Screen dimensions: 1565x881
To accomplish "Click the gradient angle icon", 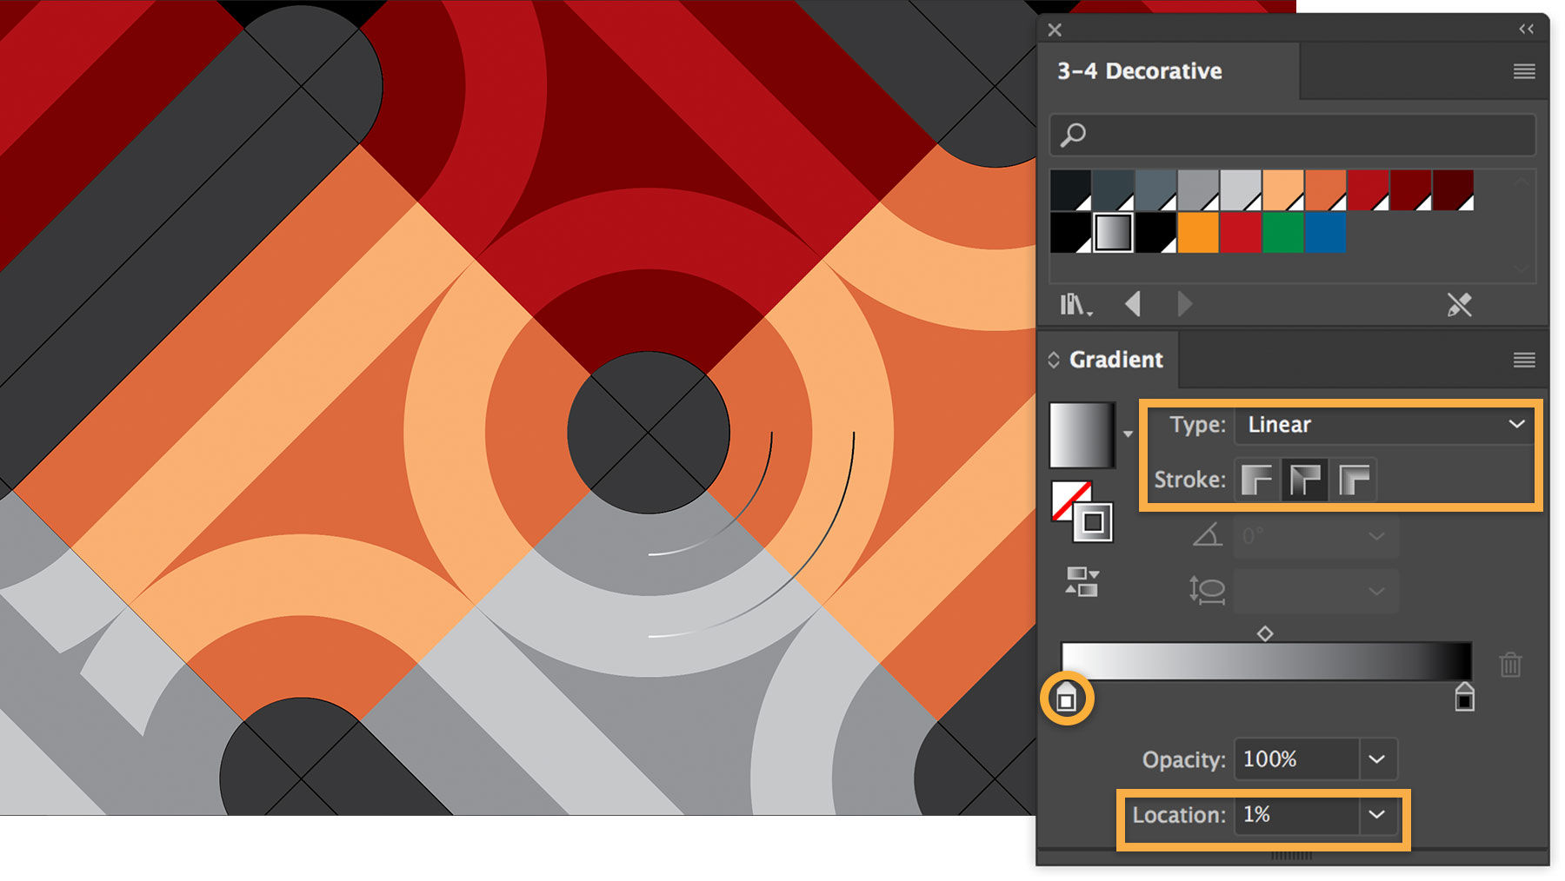I will tap(1207, 536).
